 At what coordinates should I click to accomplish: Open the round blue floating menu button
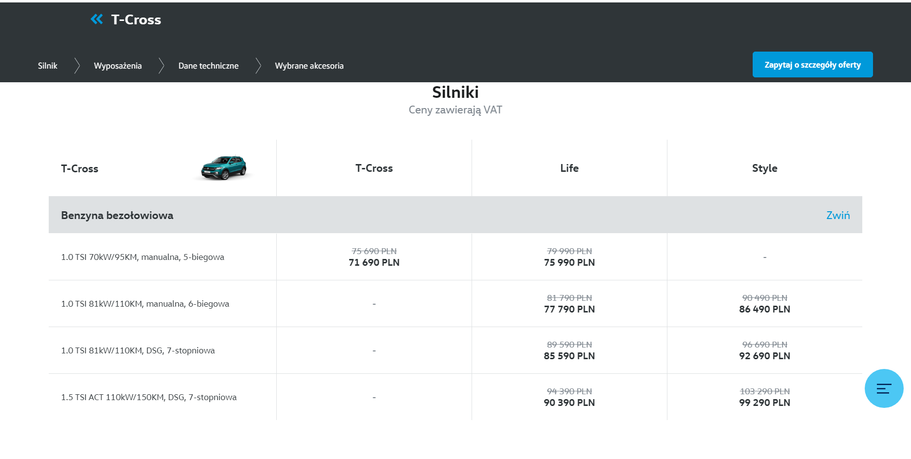click(884, 388)
